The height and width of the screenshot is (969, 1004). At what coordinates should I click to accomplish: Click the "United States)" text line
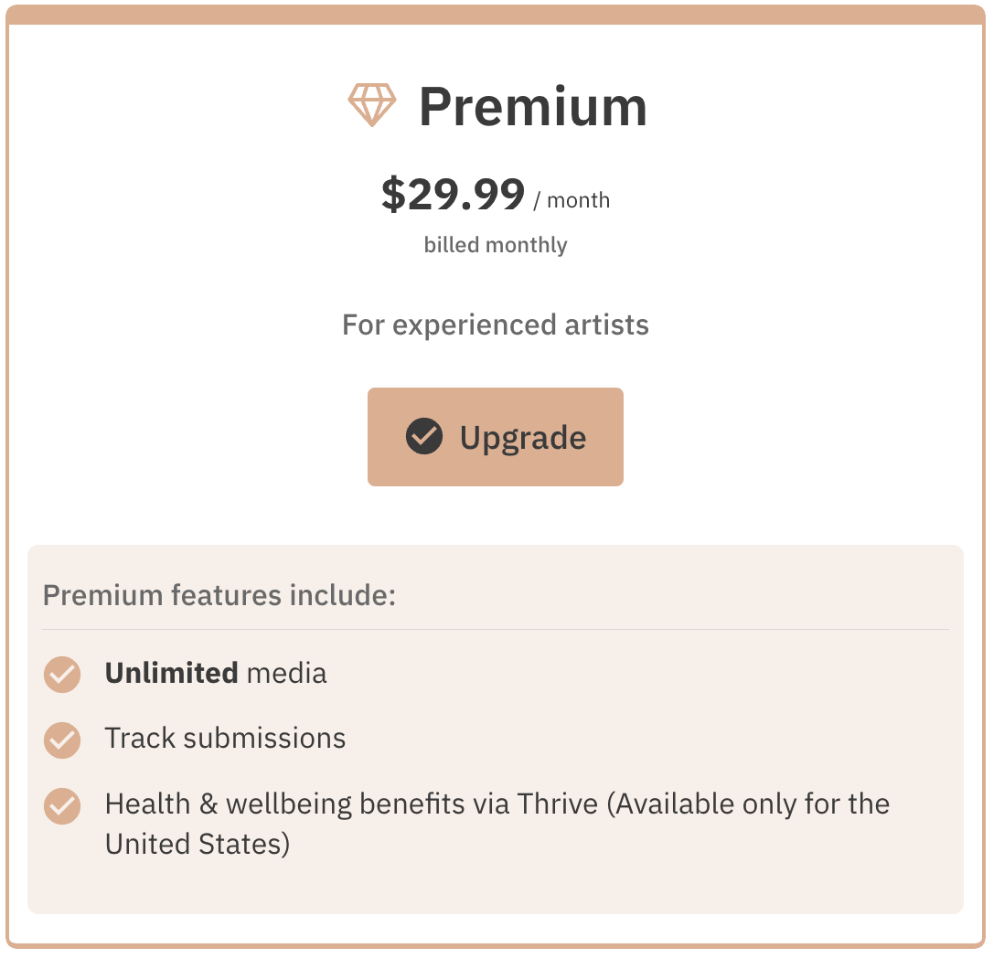(x=197, y=843)
